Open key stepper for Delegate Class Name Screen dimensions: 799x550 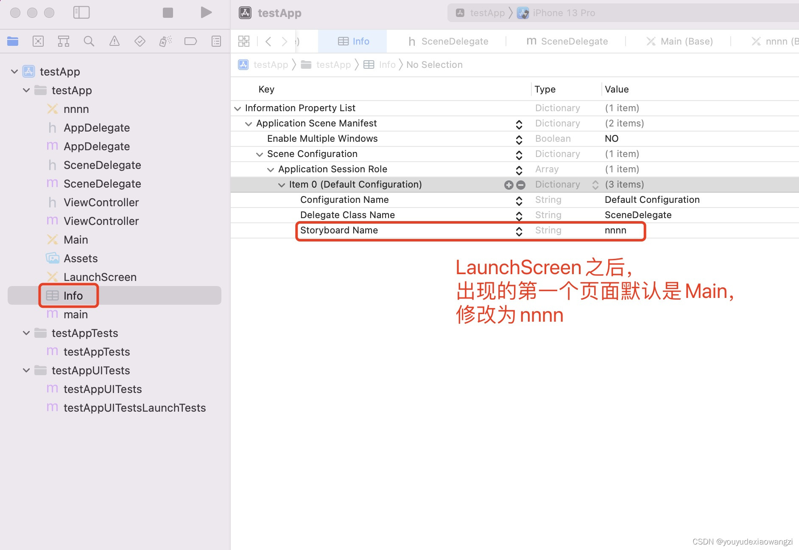[519, 216]
